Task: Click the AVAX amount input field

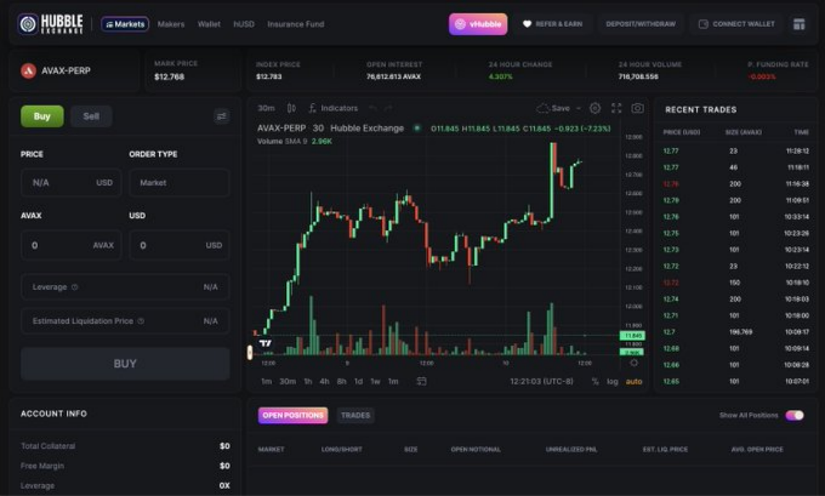Action: point(71,245)
